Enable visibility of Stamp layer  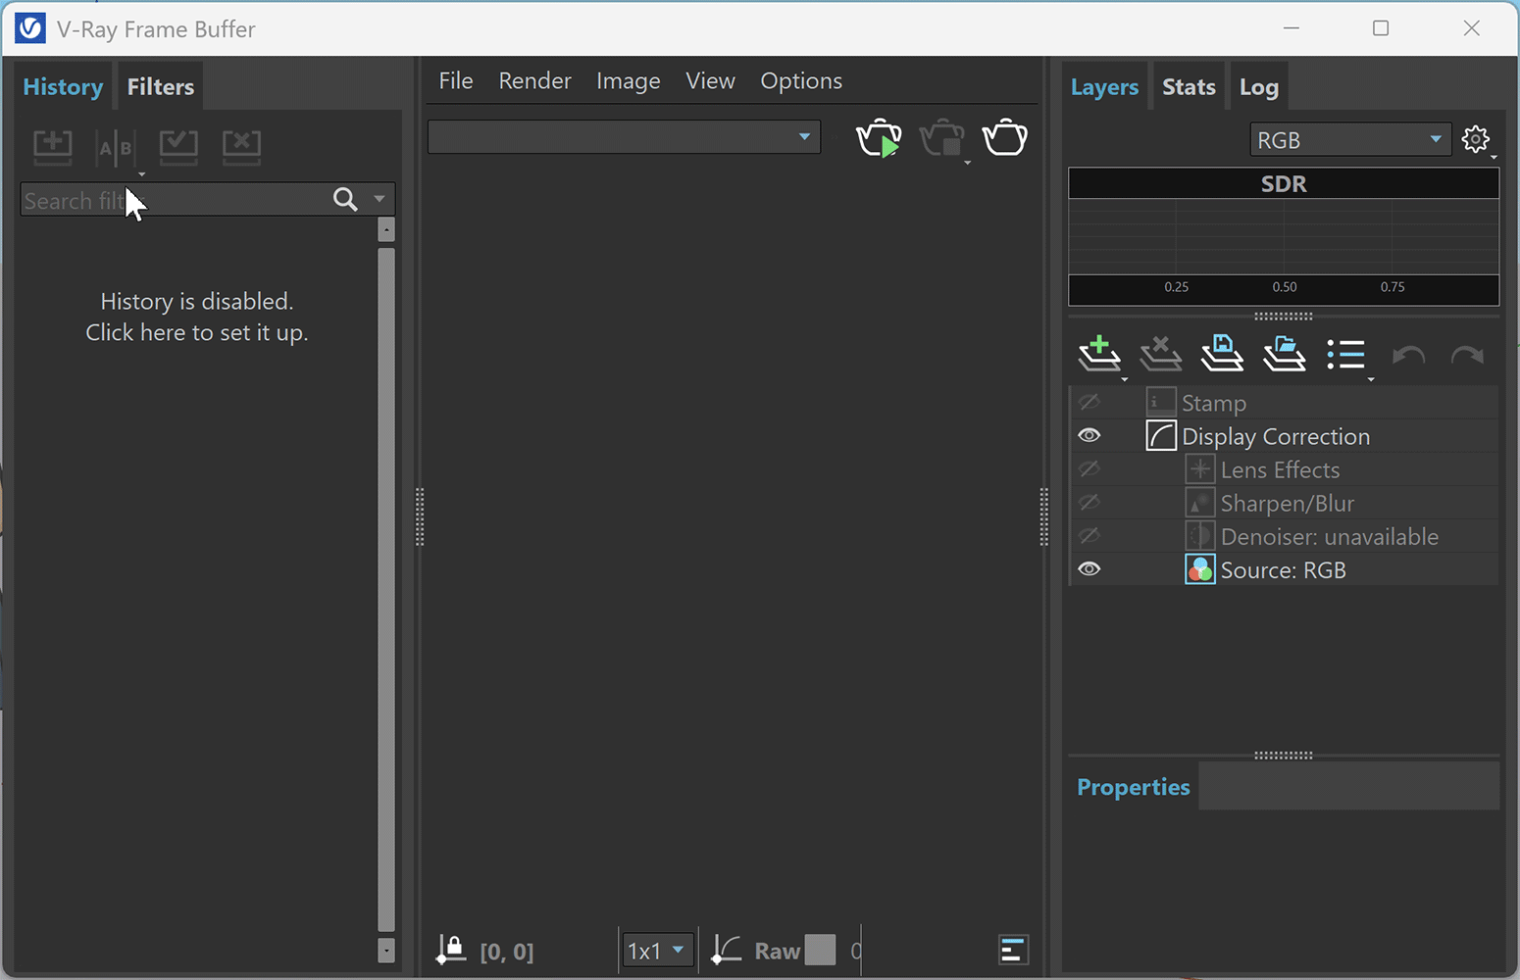coord(1089,402)
